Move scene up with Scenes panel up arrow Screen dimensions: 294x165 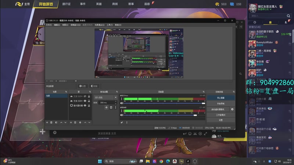tap(61, 122)
